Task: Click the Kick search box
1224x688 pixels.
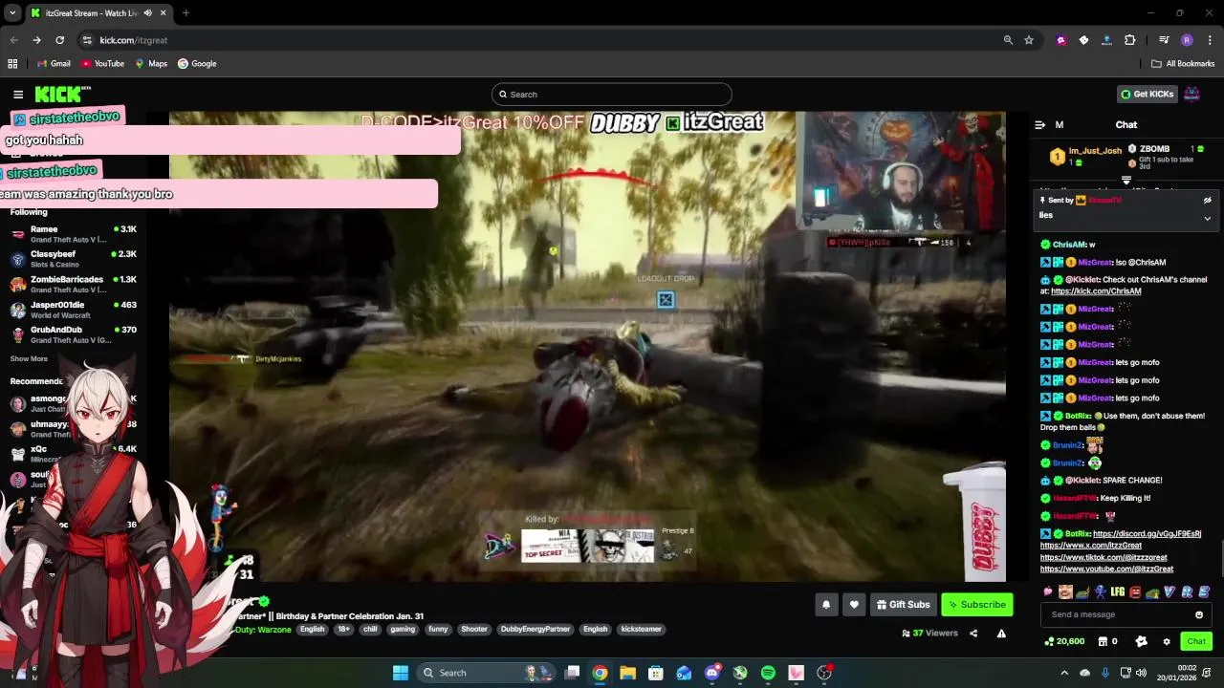Action: coord(612,94)
